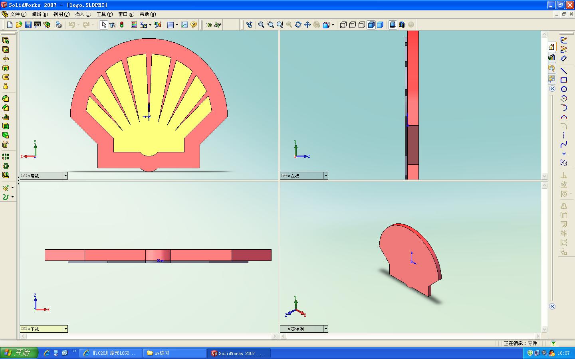Switch to the 扇形LOGO browser taskbar window

(111, 353)
